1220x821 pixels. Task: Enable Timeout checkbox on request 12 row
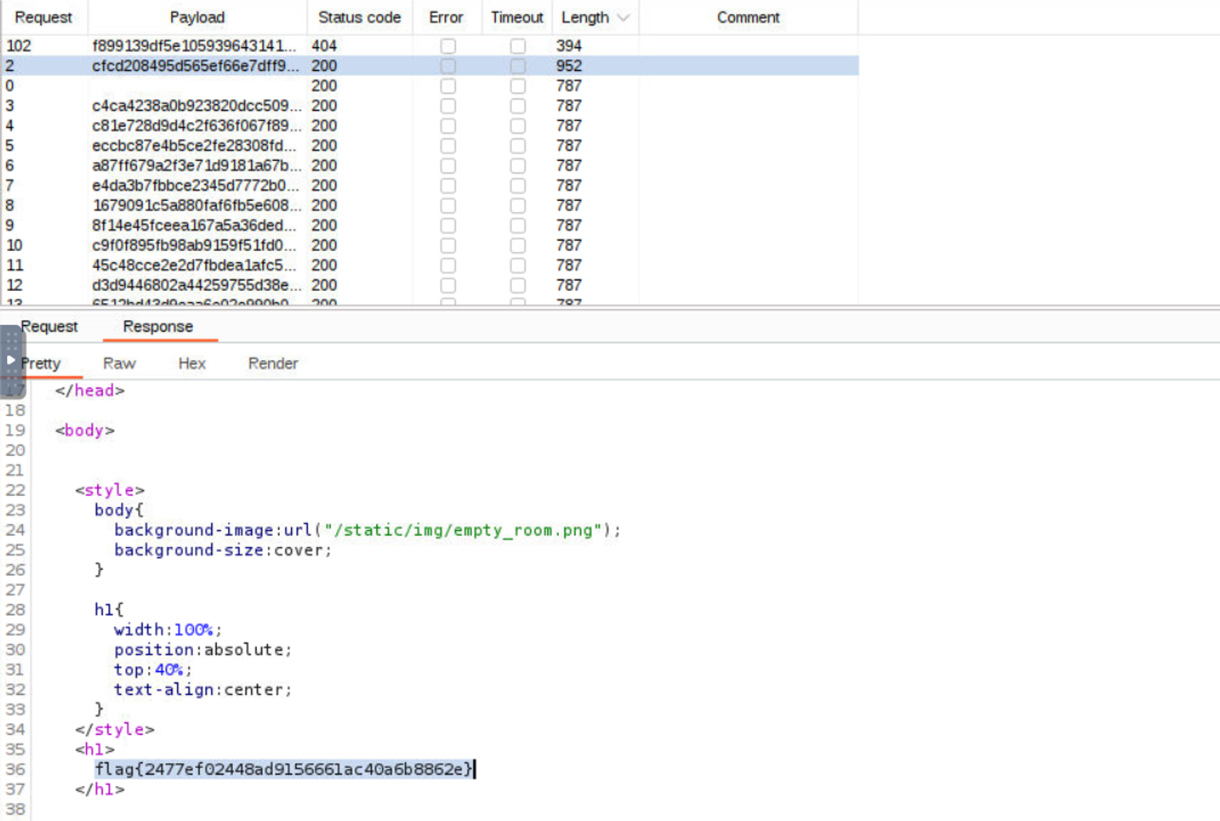tap(518, 285)
